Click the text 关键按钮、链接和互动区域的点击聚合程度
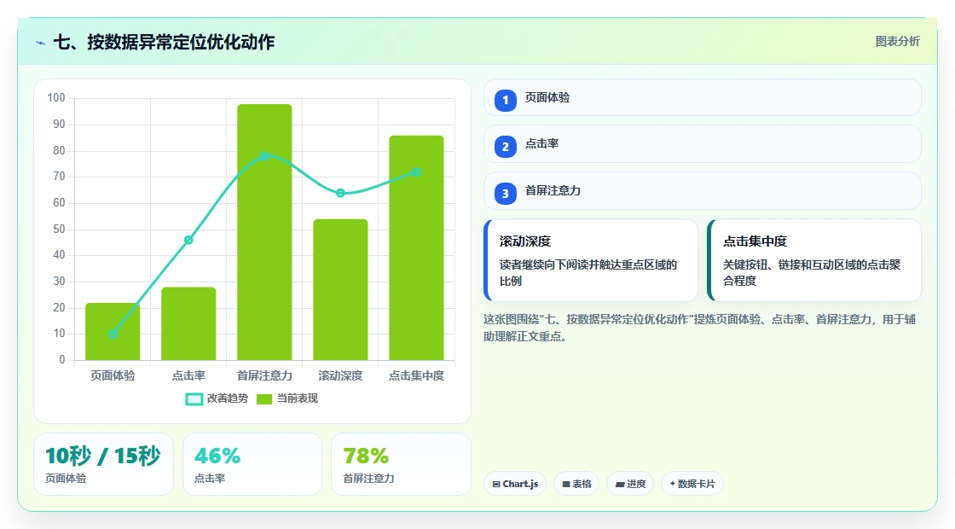Screen dimensions: 955x529 point(812,273)
